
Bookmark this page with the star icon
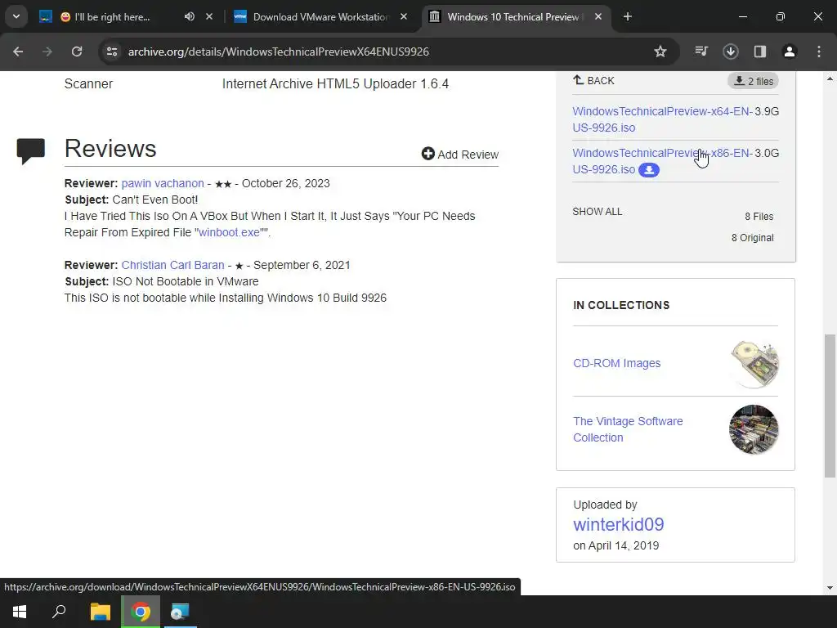tap(660, 52)
